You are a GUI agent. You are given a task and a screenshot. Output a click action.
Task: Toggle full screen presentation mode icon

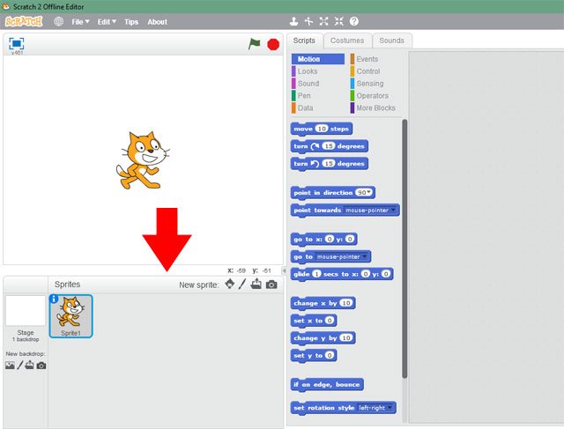click(17, 42)
